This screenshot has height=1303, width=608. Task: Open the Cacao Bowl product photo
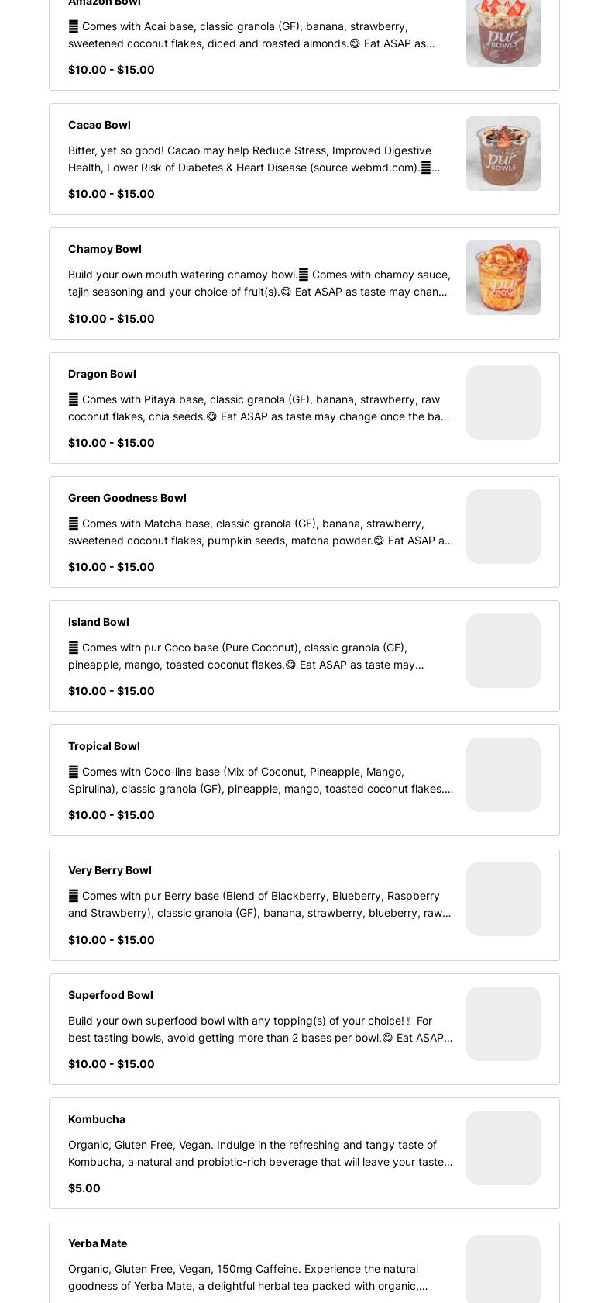[x=503, y=154]
